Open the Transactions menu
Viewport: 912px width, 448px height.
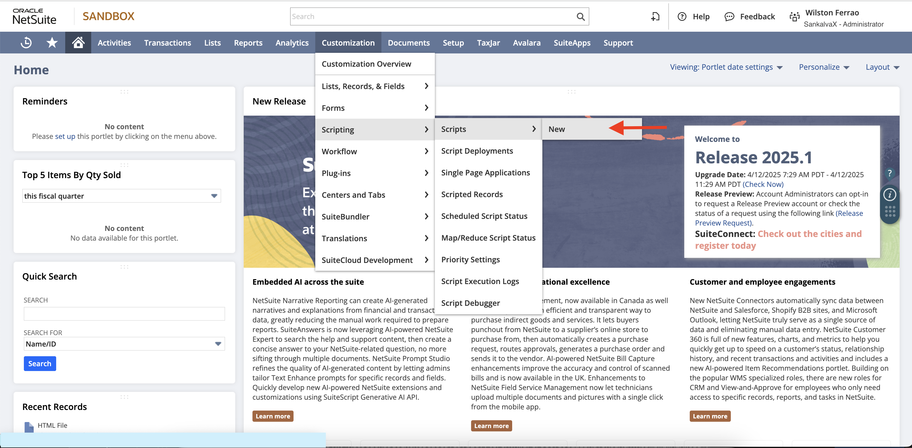coord(168,43)
